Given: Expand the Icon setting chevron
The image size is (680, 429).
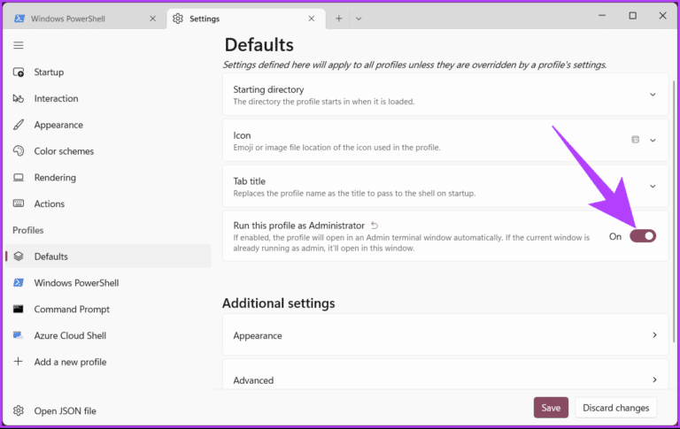Looking at the screenshot, I should [x=653, y=141].
